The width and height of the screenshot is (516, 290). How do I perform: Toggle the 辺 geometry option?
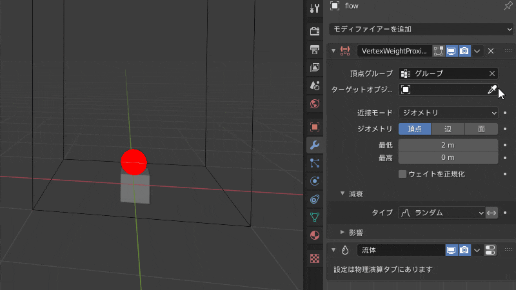[448, 129]
